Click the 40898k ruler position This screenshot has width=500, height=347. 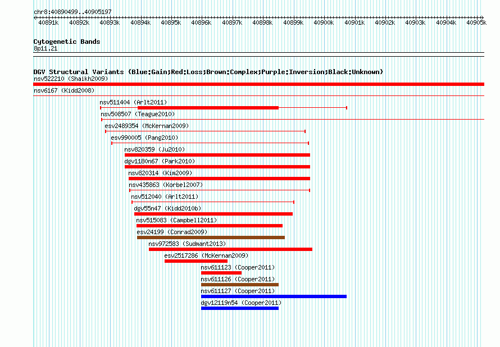point(262,22)
